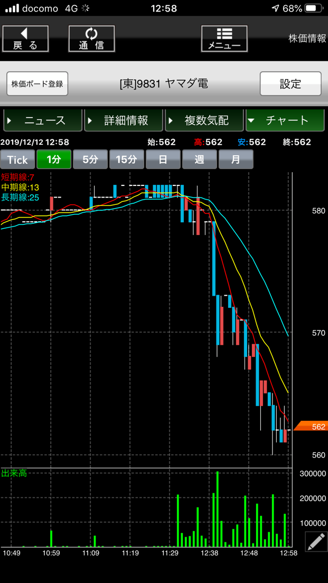
Task: Tap the 12:38 time axis label
Action: pos(209,553)
